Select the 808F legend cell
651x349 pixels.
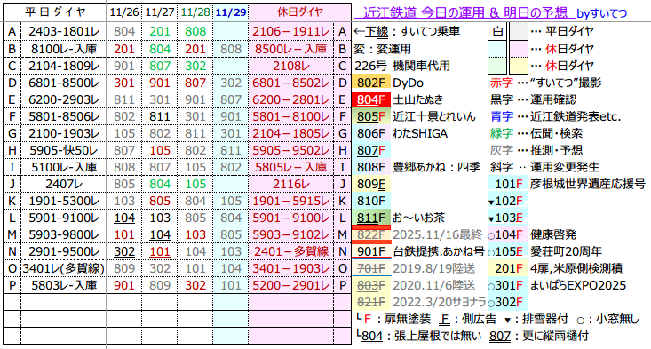pyautogui.click(x=371, y=167)
